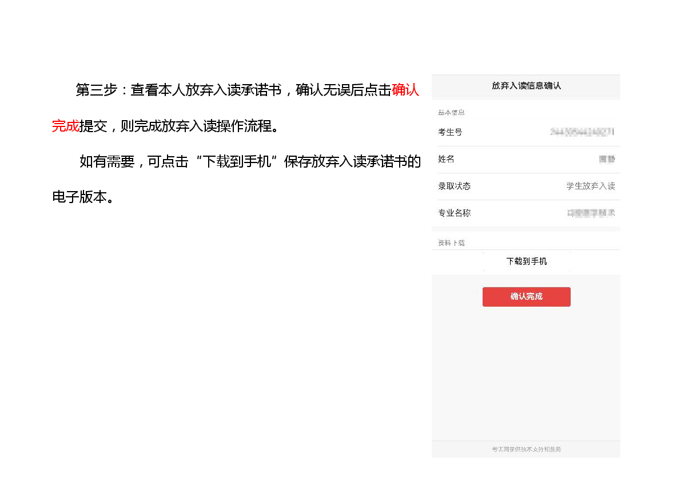
Task: Click the red 确认 text in instructions
Action: pyautogui.click(x=405, y=90)
